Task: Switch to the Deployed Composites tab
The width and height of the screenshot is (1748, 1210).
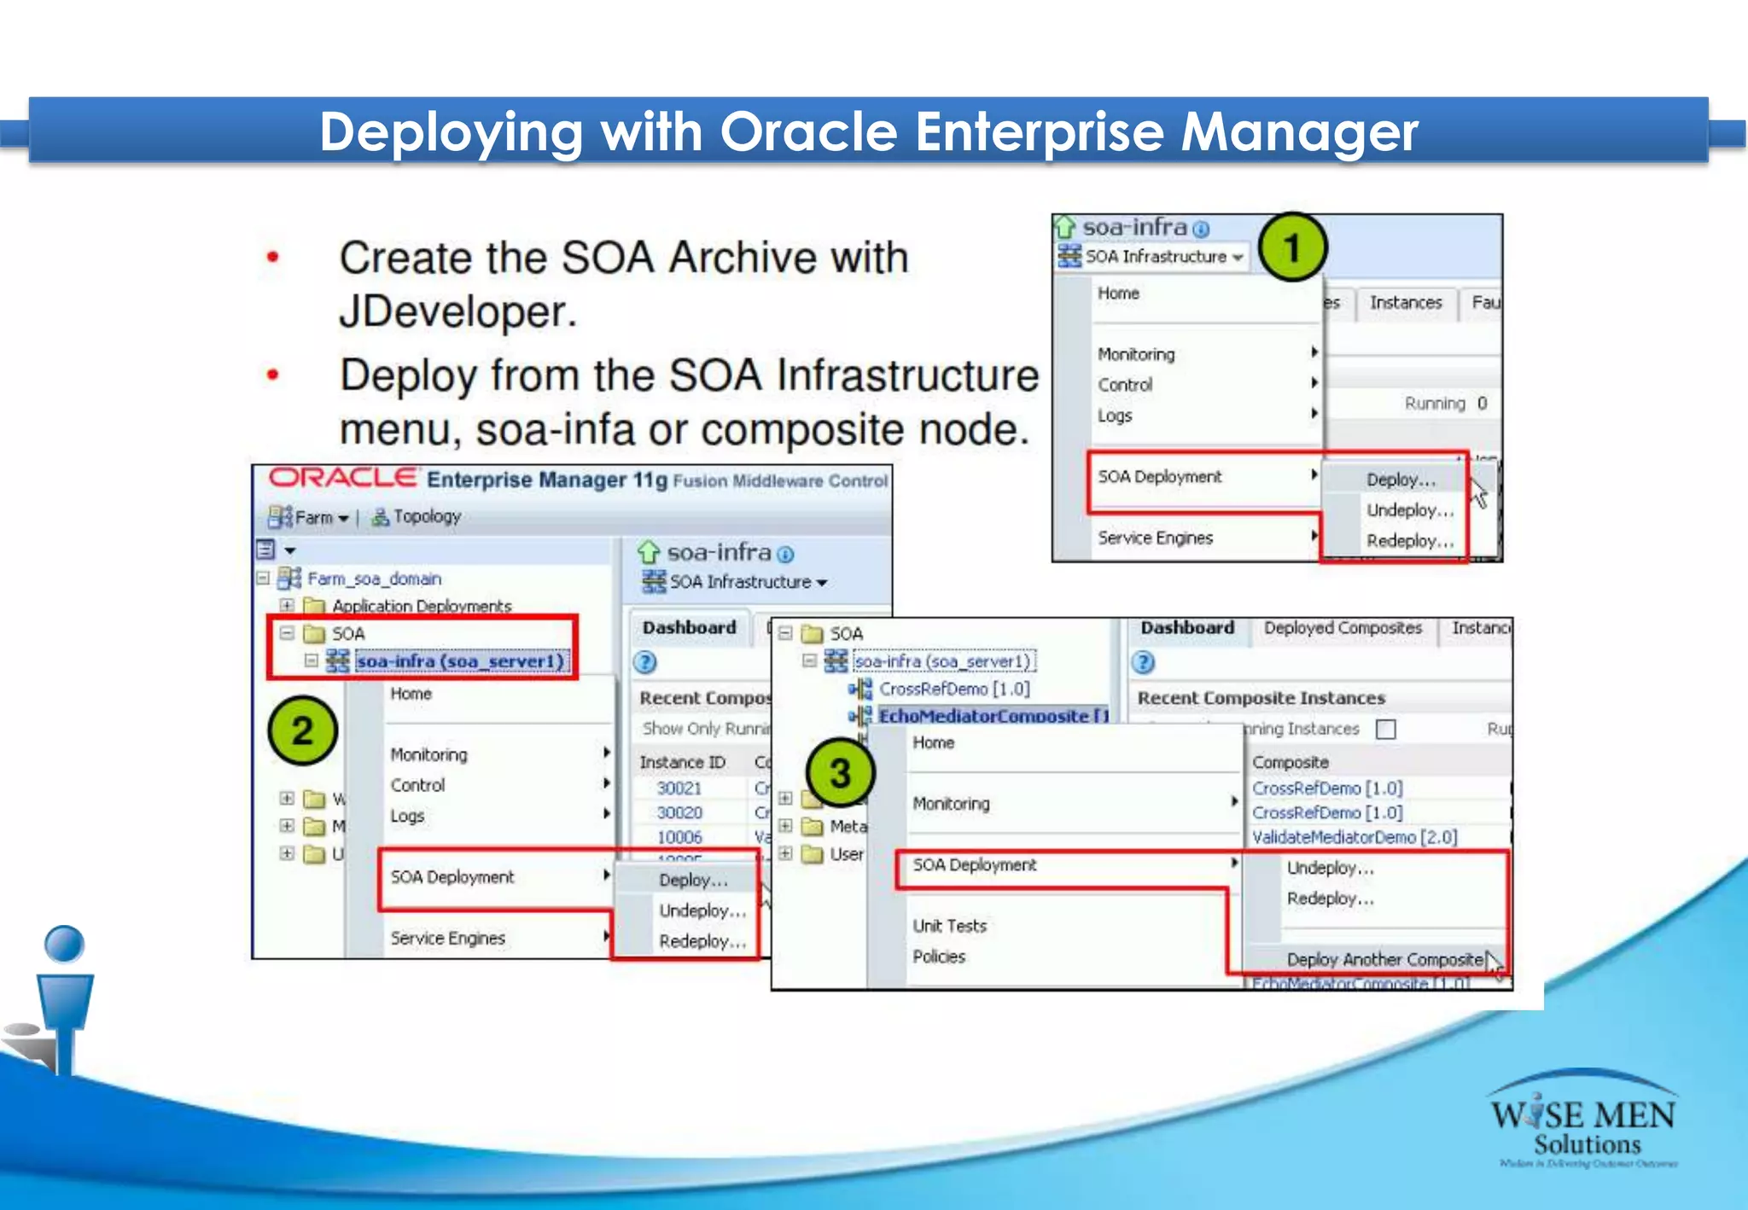Action: (x=1343, y=628)
